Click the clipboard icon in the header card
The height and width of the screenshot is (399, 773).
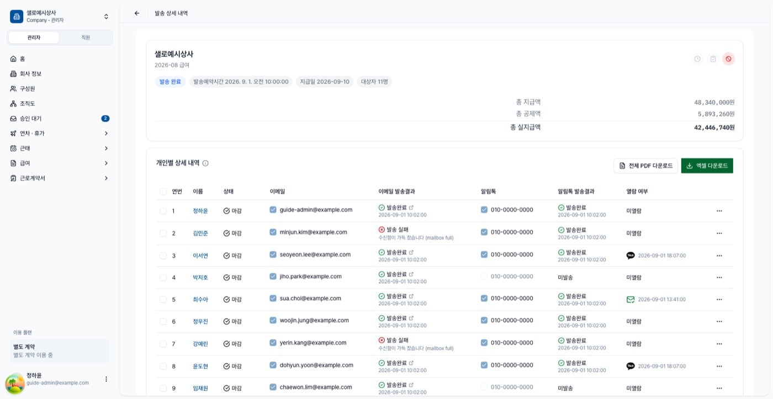[x=713, y=59]
